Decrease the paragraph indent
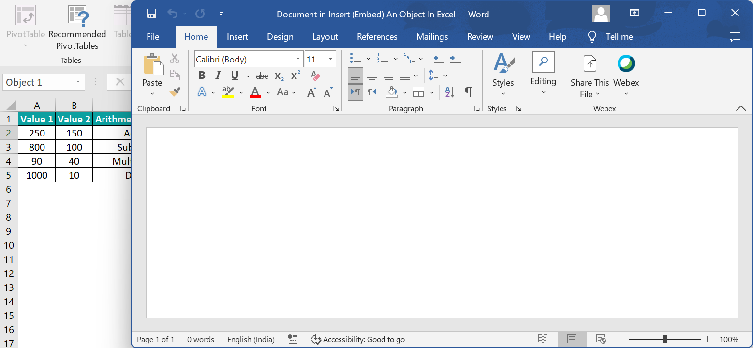This screenshot has height=348, width=753. (x=439, y=59)
